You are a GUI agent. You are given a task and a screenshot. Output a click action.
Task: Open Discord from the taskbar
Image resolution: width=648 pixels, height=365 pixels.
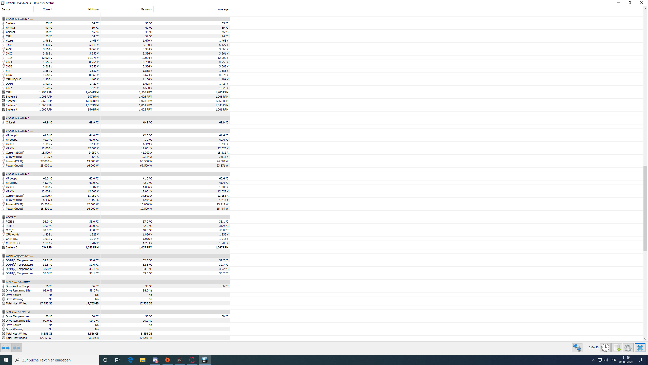pos(155,360)
